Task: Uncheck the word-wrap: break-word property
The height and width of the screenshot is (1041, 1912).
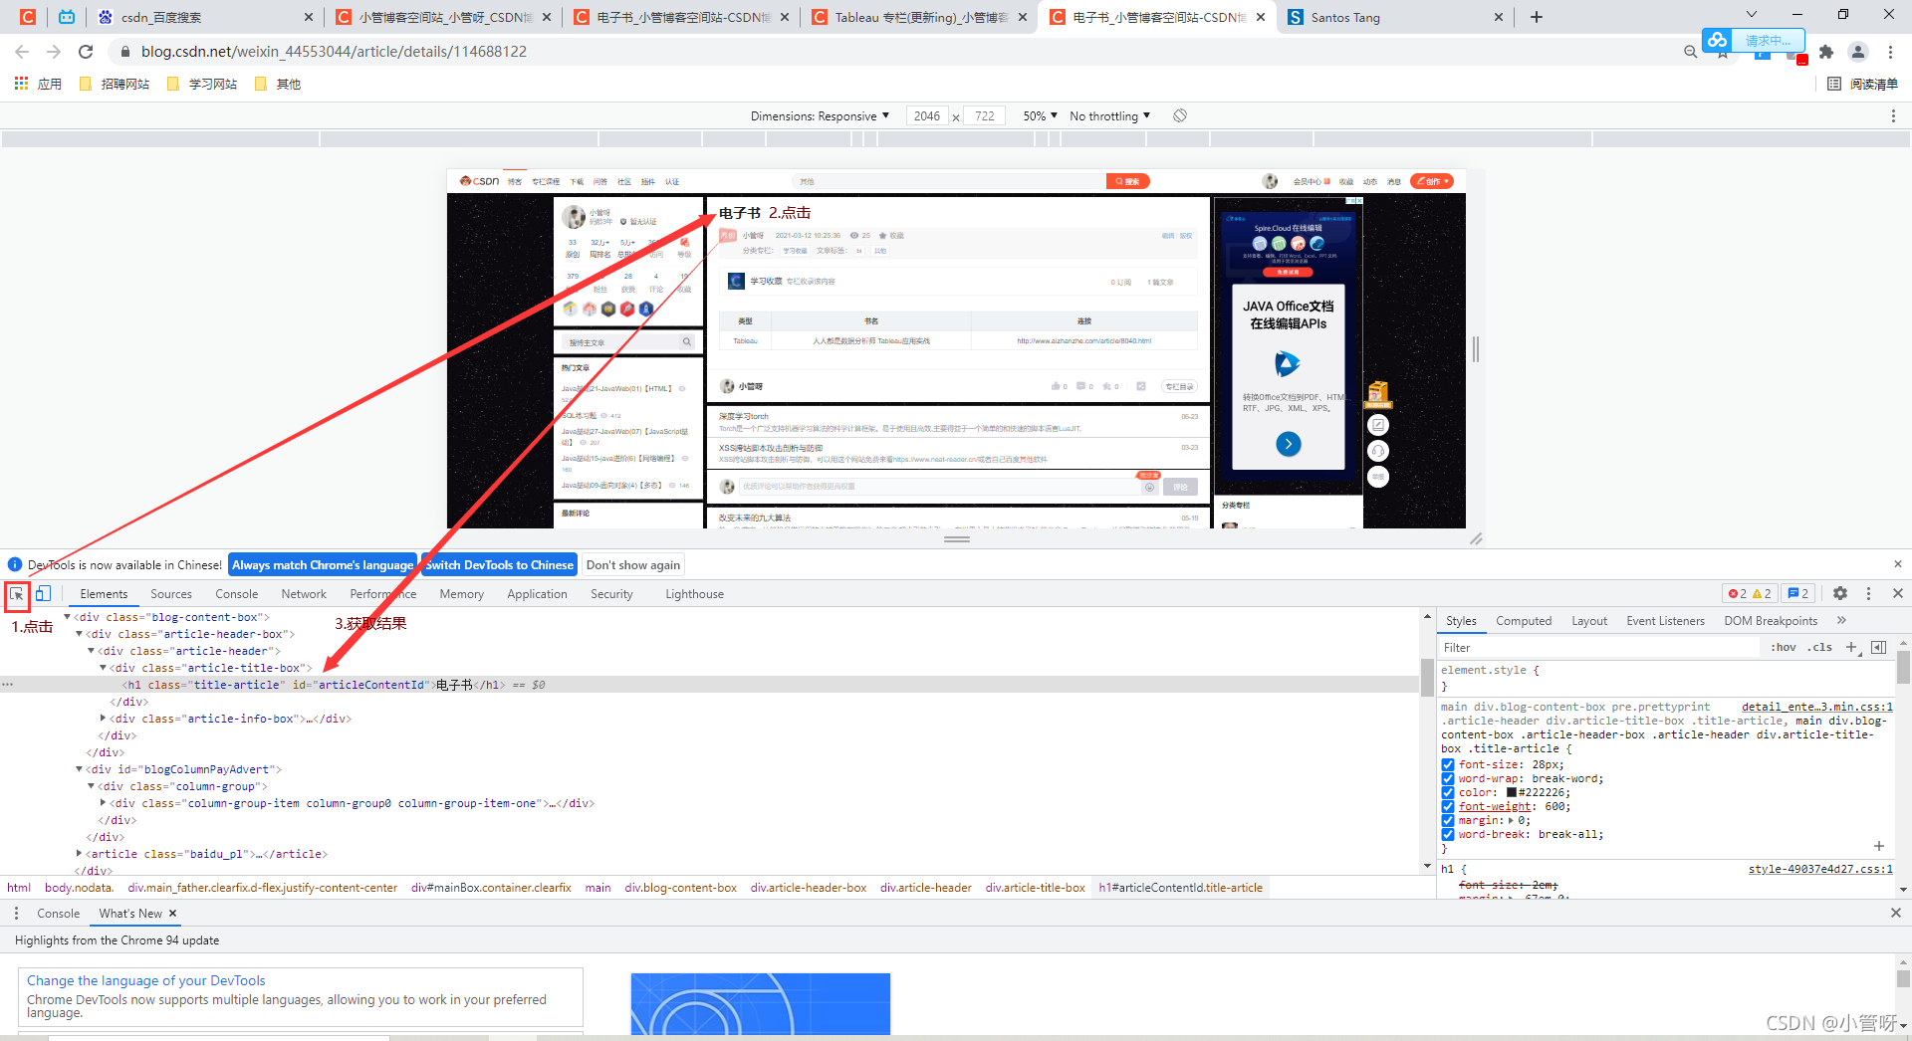Action: [x=1448, y=778]
